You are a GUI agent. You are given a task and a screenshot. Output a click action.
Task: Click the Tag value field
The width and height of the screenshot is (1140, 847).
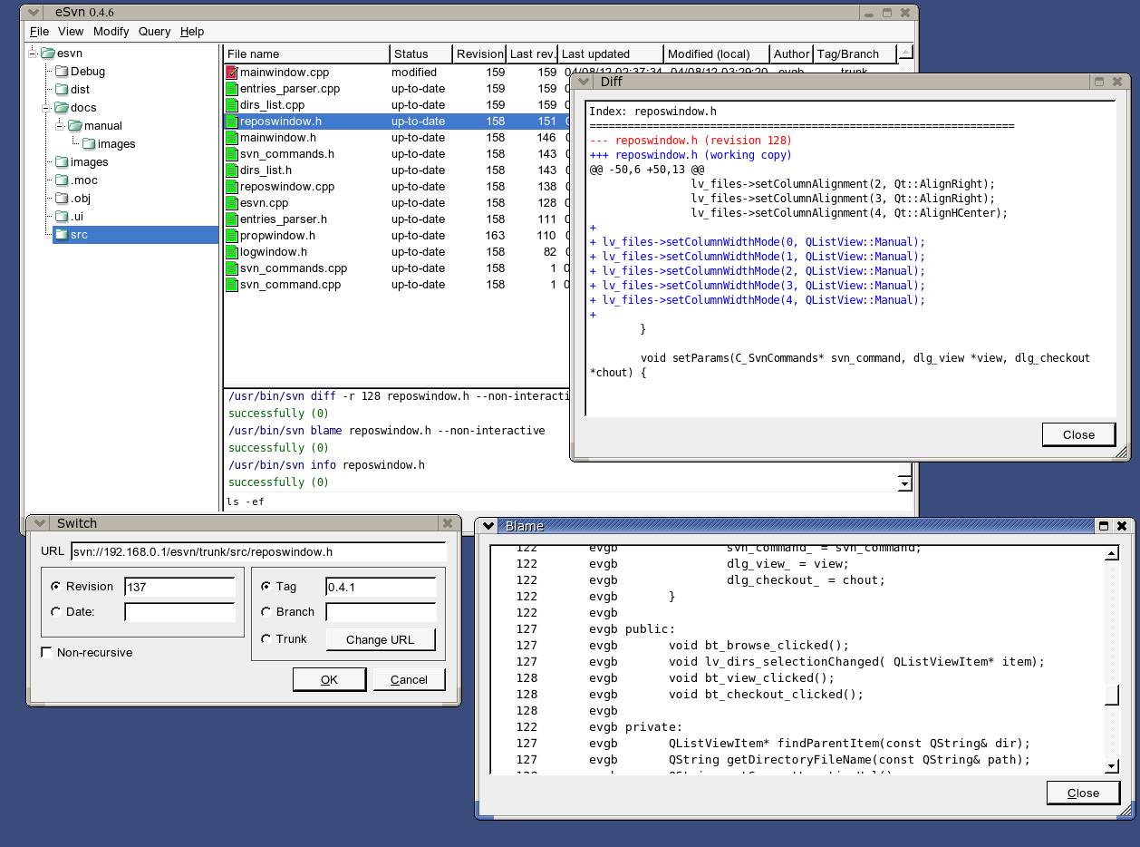pos(381,587)
